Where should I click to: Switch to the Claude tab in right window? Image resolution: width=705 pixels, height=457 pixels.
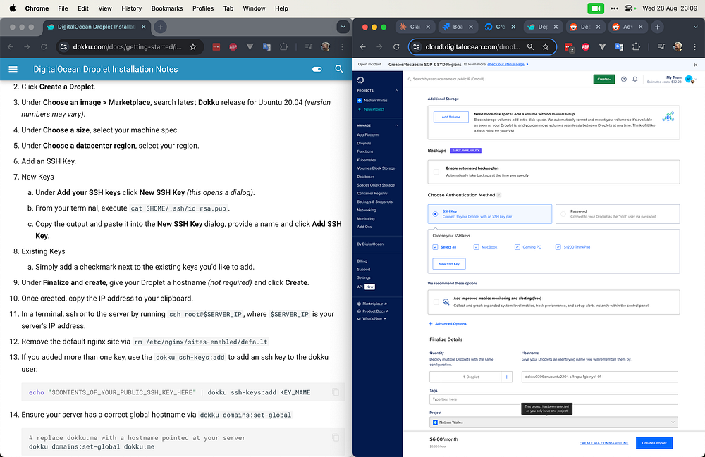415,27
